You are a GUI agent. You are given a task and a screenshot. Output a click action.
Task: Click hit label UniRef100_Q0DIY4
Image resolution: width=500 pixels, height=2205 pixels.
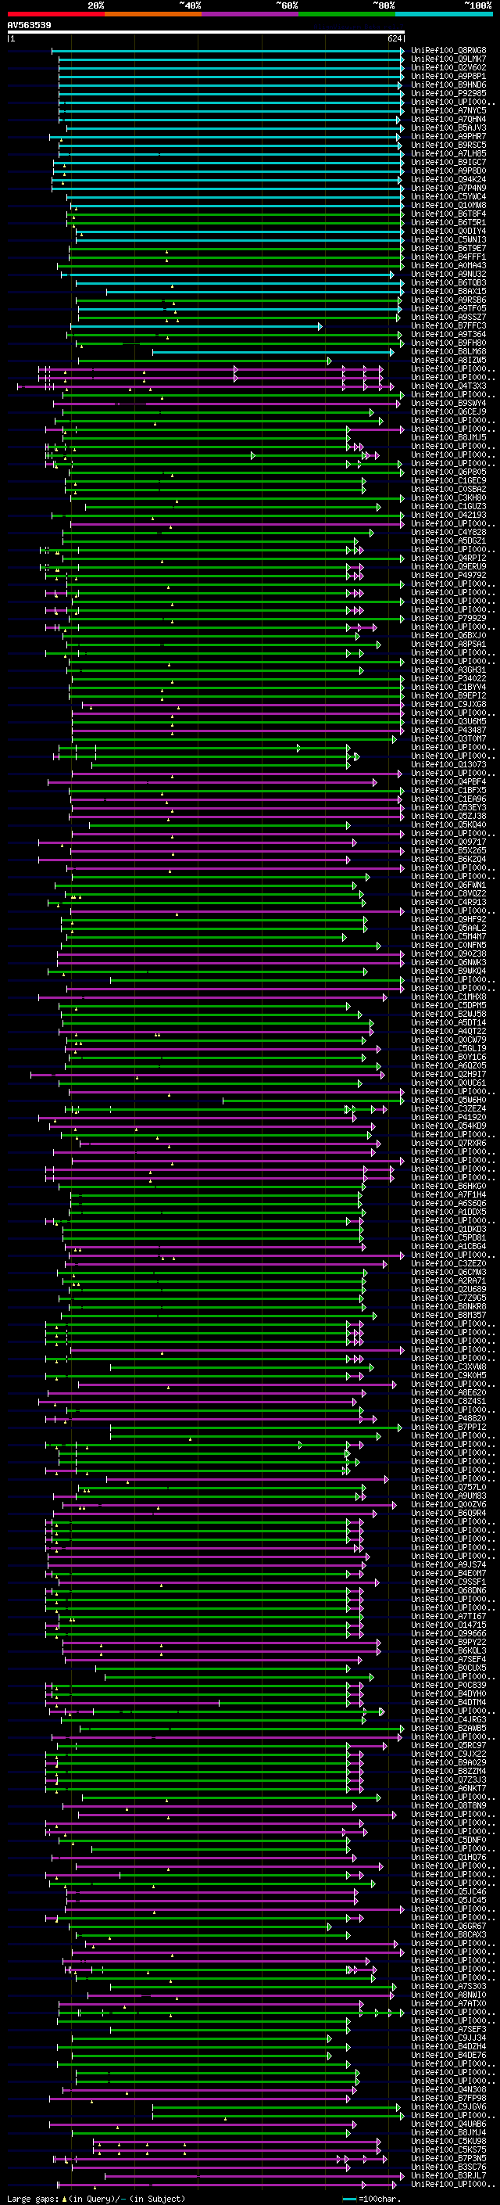448,231
